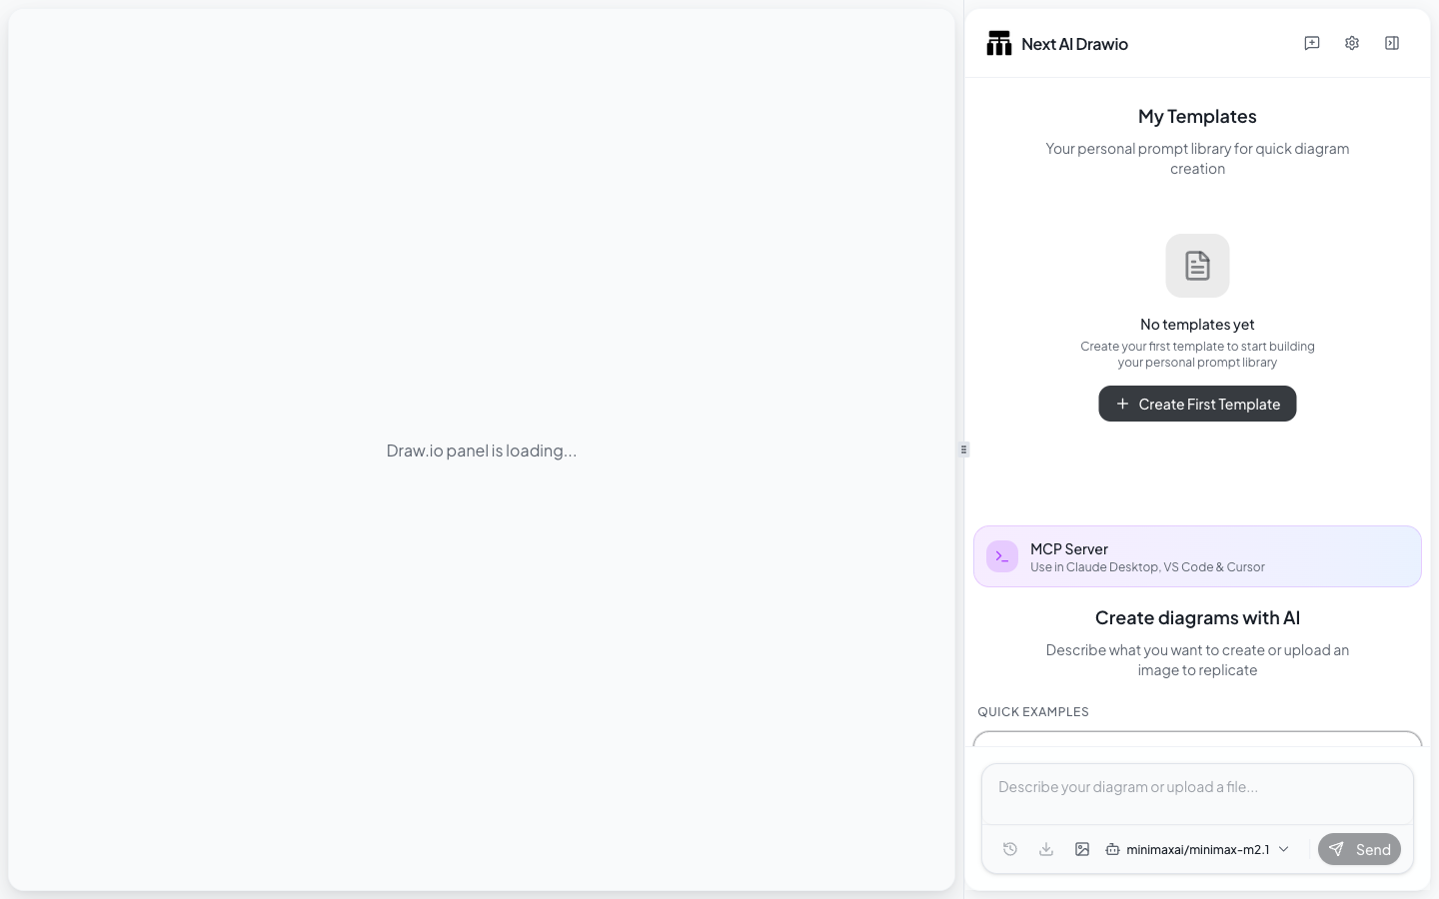Click the panel resize handle divider
The height and width of the screenshot is (899, 1439).
coord(963,449)
